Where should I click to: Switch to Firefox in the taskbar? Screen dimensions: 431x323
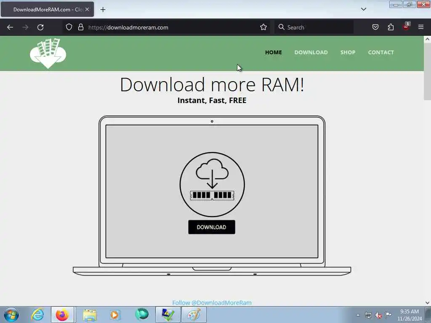(62, 315)
